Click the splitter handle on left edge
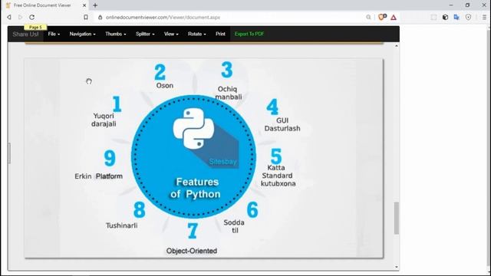491x276 pixels. pyautogui.click(x=9, y=153)
